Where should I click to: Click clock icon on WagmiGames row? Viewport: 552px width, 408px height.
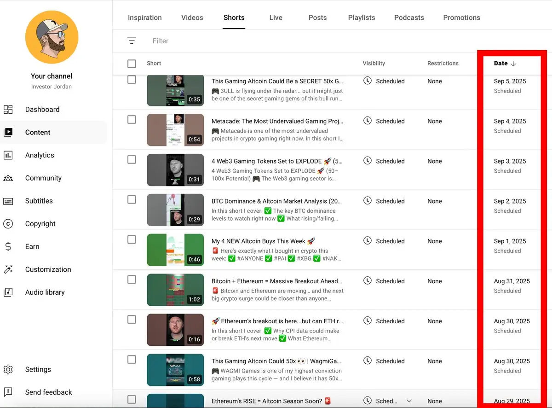click(x=367, y=361)
